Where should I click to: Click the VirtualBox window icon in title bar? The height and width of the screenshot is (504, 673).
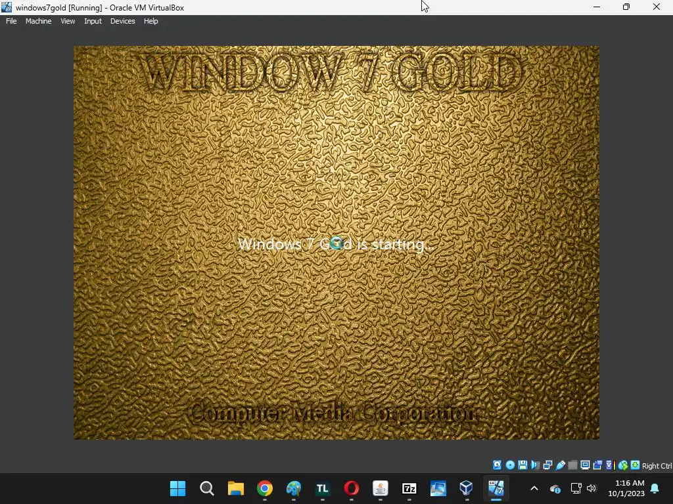[7, 7]
